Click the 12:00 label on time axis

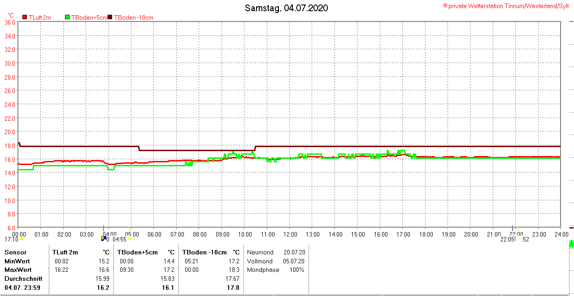(290, 234)
